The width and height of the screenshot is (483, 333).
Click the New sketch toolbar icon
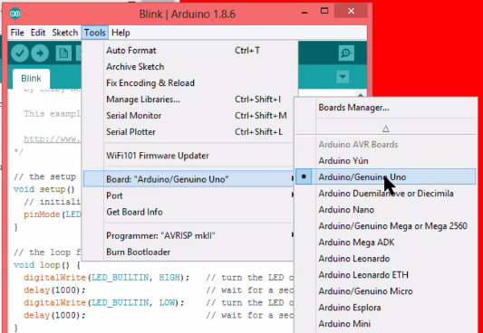63,53
